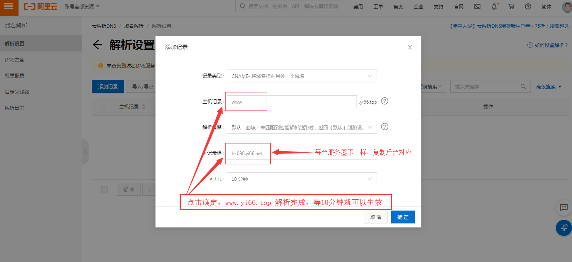This screenshot has height=262, width=572.
Task: Open the hamburger navigation menu top-left
Action: coord(8,6)
